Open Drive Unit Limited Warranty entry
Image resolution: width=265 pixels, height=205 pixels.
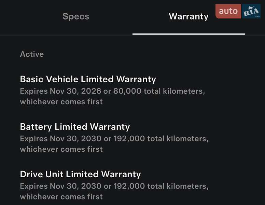(80, 174)
